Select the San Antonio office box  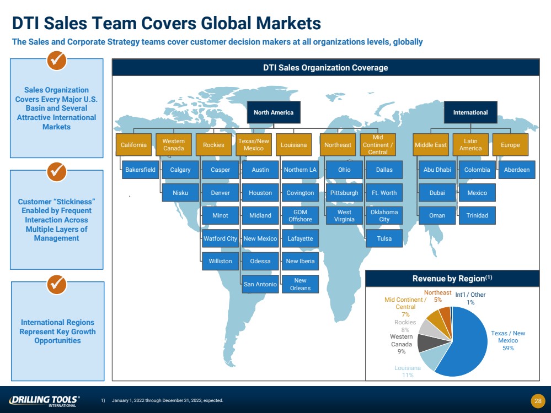point(260,284)
